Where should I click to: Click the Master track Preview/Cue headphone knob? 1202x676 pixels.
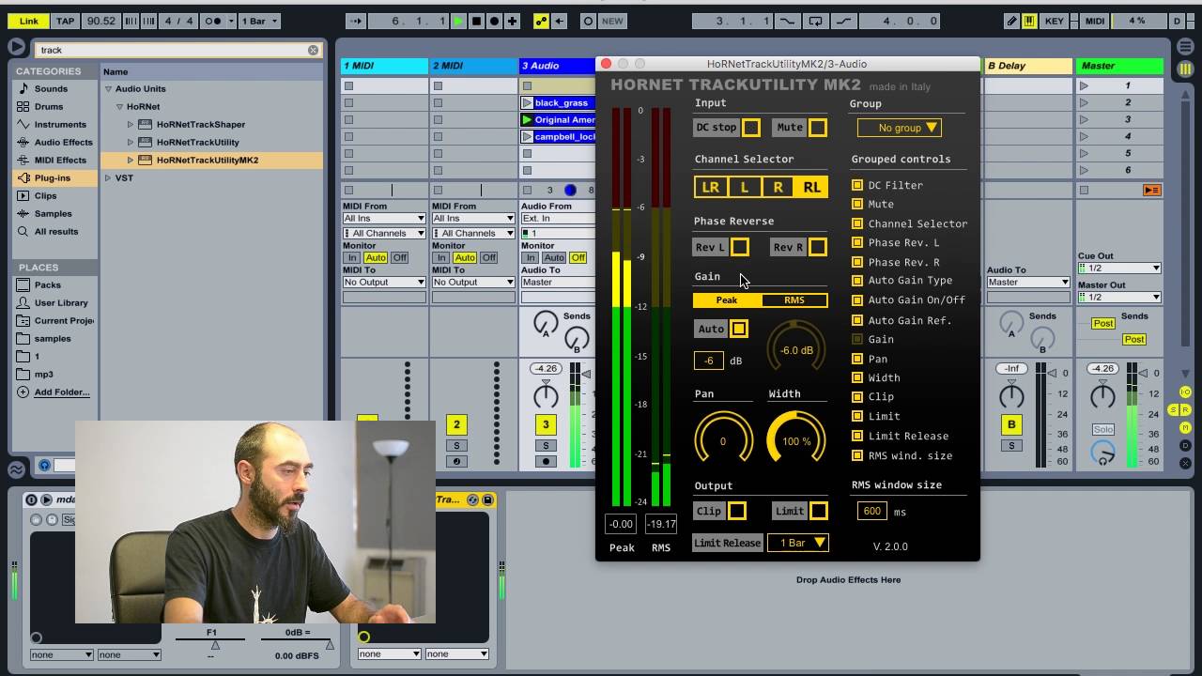coord(1103,453)
